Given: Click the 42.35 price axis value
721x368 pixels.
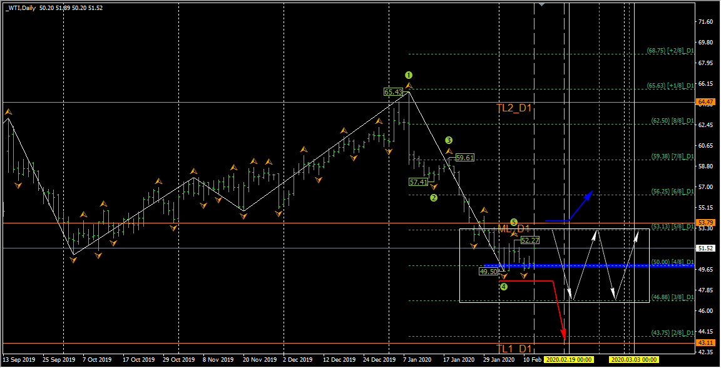Looking at the screenshot, I should pos(705,352).
